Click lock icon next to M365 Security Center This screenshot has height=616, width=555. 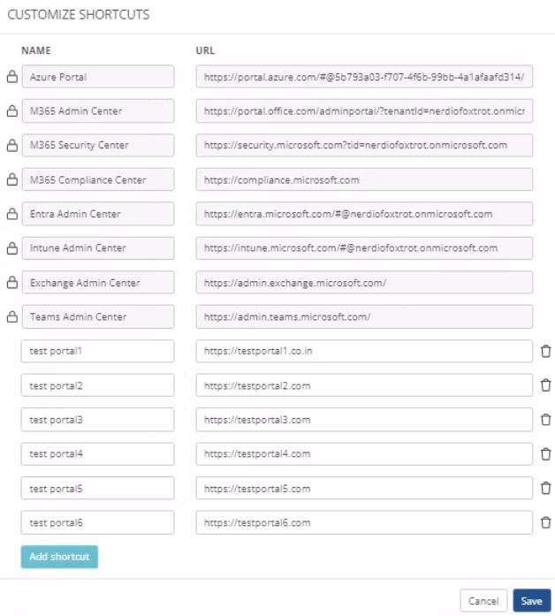12,146
